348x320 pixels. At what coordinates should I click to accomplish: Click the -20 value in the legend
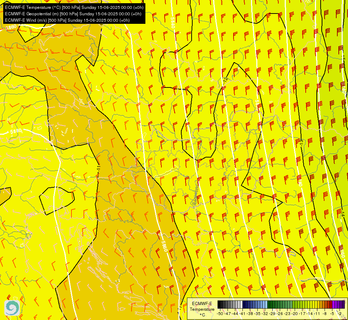pyautogui.click(x=295, y=314)
